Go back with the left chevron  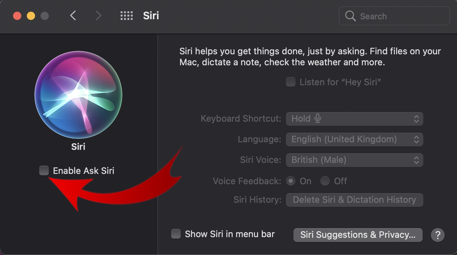[x=73, y=16]
